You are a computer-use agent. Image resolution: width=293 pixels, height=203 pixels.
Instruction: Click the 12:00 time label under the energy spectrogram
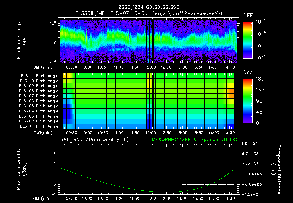point(151,67)
